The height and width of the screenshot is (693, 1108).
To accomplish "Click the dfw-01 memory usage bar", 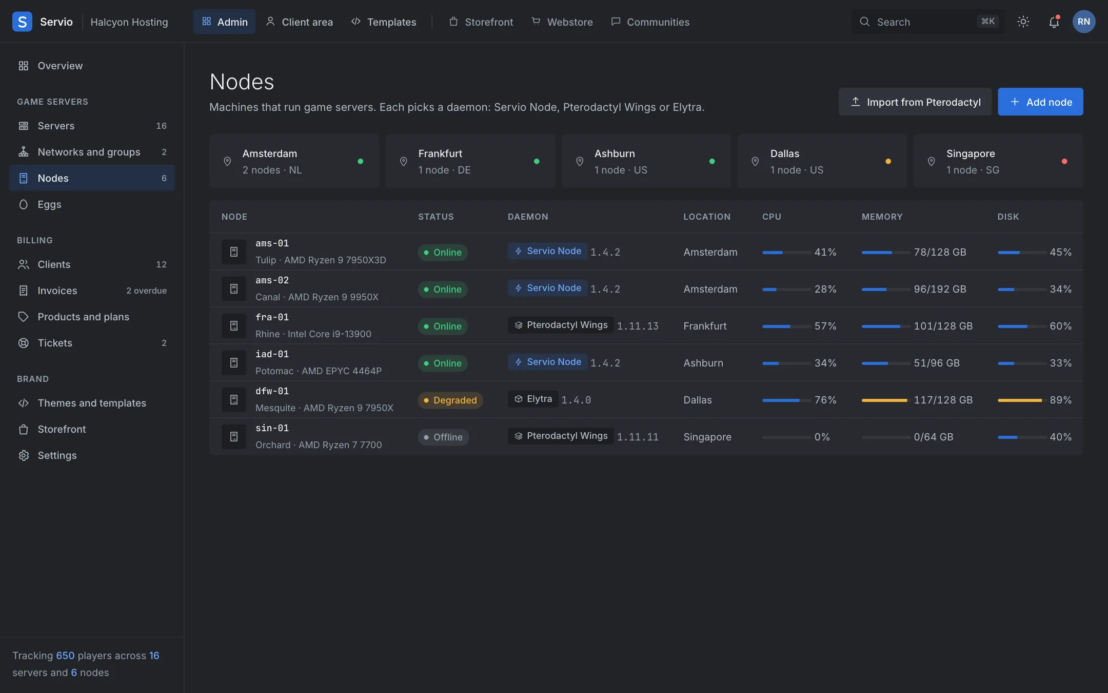I will click(885, 400).
